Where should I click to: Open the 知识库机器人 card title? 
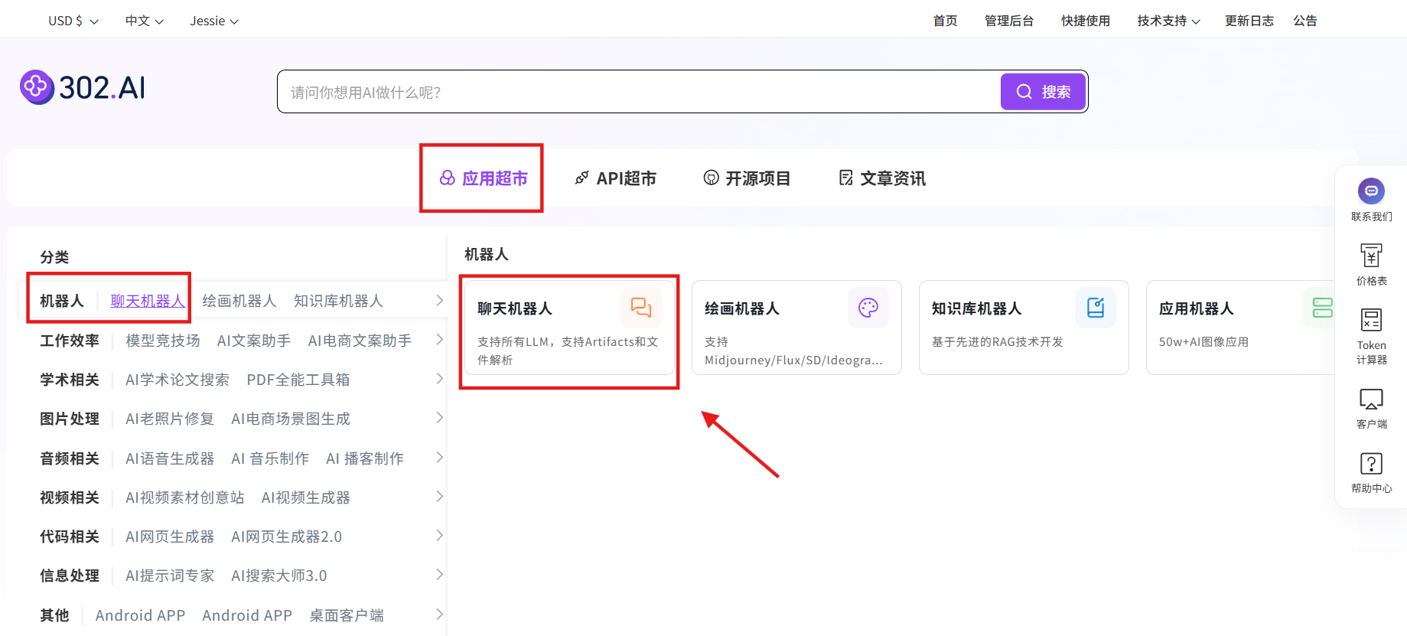pyautogui.click(x=977, y=308)
